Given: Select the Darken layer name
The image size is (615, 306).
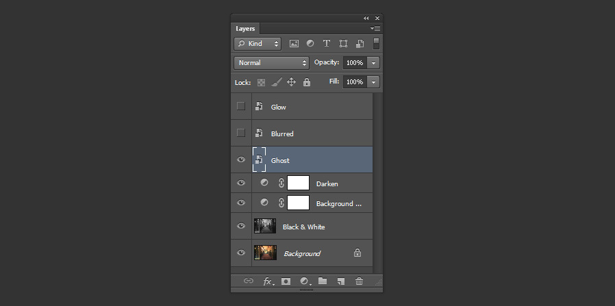Looking at the screenshot, I should tap(327, 183).
